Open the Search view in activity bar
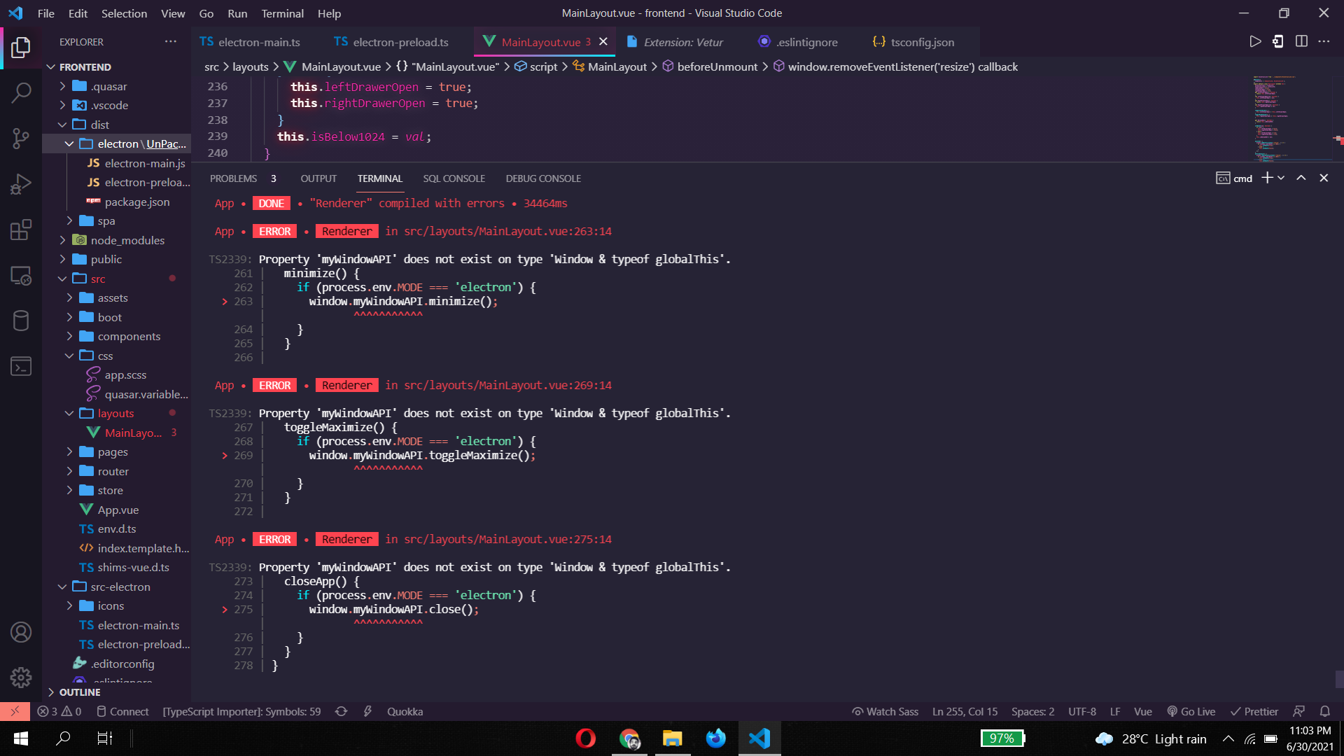This screenshot has width=1344, height=756. pyautogui.click(x=21, y=92)
